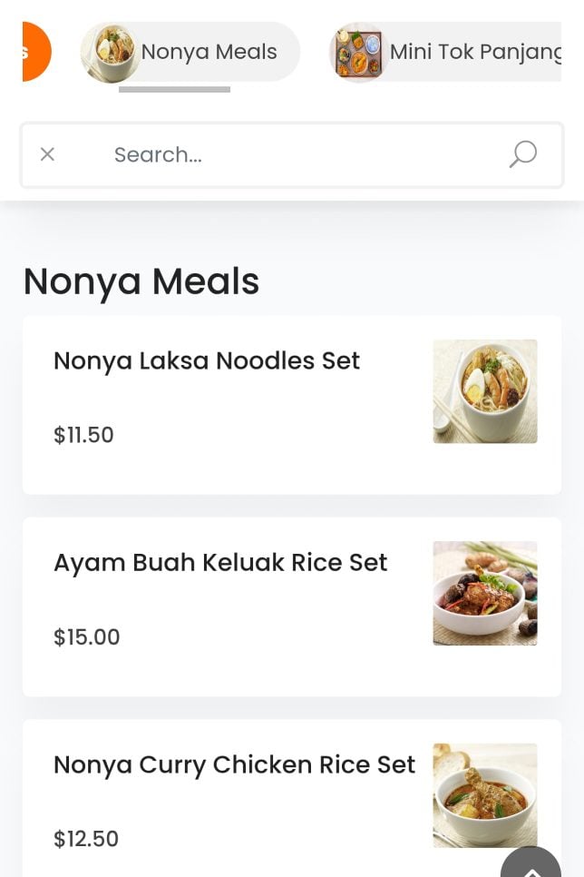Click the magnifying glass search icon
Viewport: 584px width, 877px height.
coord(522,154)
